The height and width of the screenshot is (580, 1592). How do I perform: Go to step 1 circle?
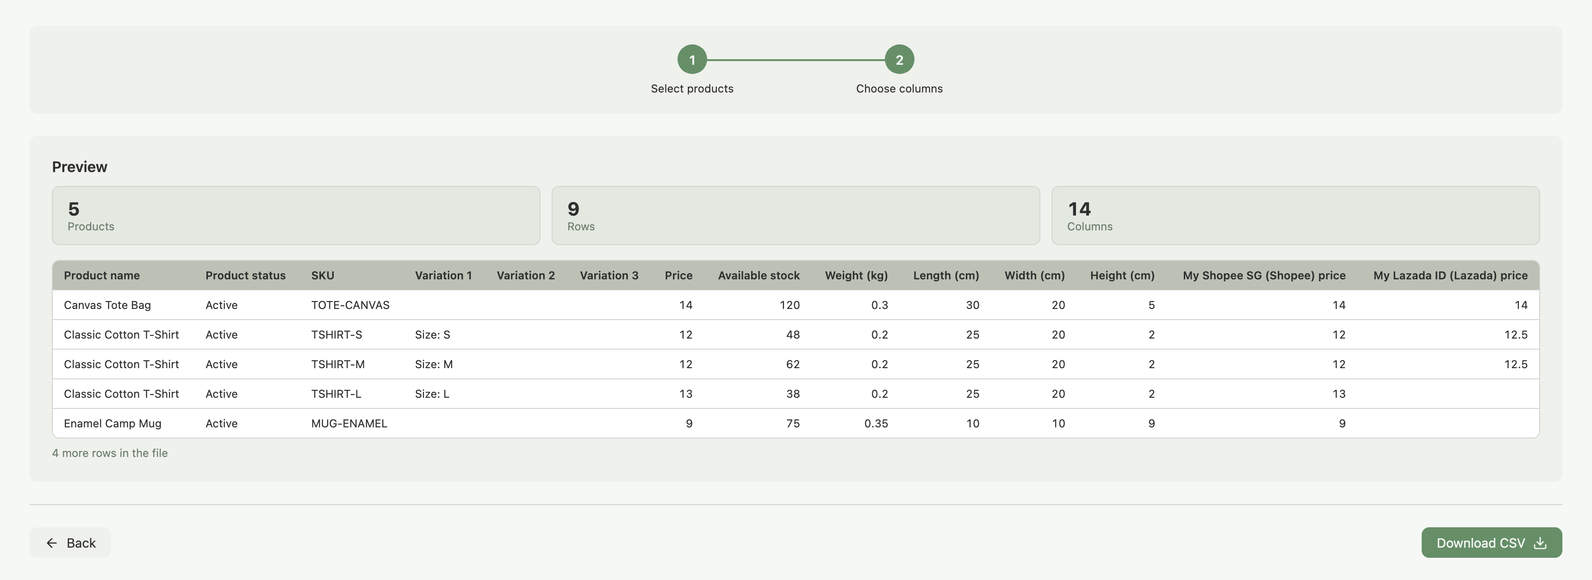click(x=691, y=60)
